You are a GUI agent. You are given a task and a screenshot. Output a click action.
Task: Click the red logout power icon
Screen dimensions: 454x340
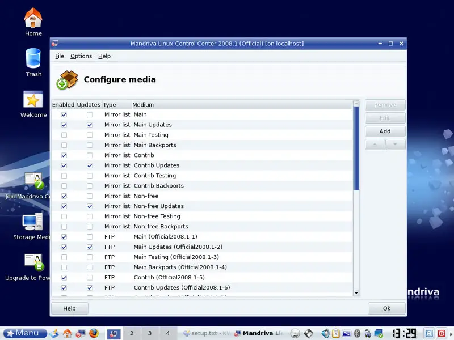(442, 333)
